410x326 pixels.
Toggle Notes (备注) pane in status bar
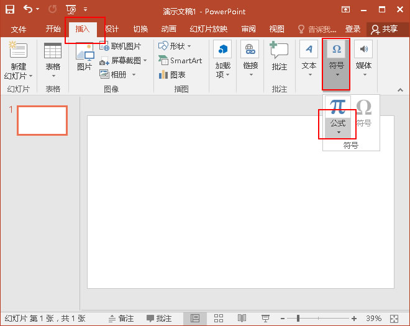[121, 318]
